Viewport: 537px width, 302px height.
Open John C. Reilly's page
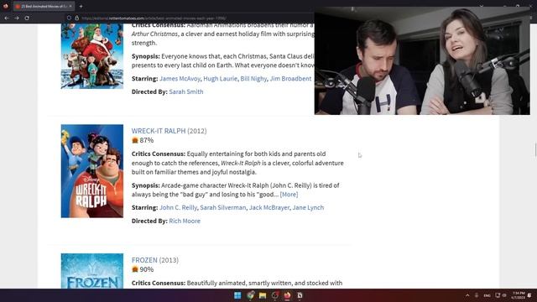pos(178,207)
